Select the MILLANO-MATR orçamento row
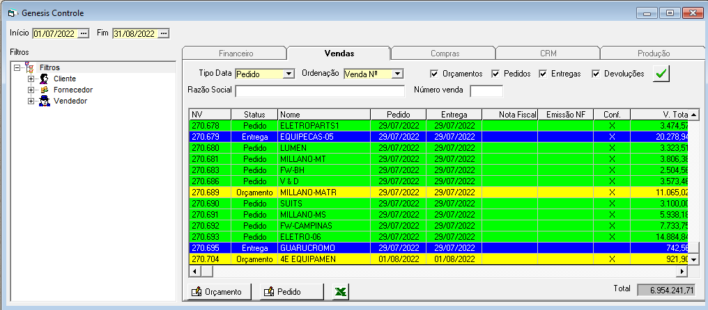 click(438, 193)
